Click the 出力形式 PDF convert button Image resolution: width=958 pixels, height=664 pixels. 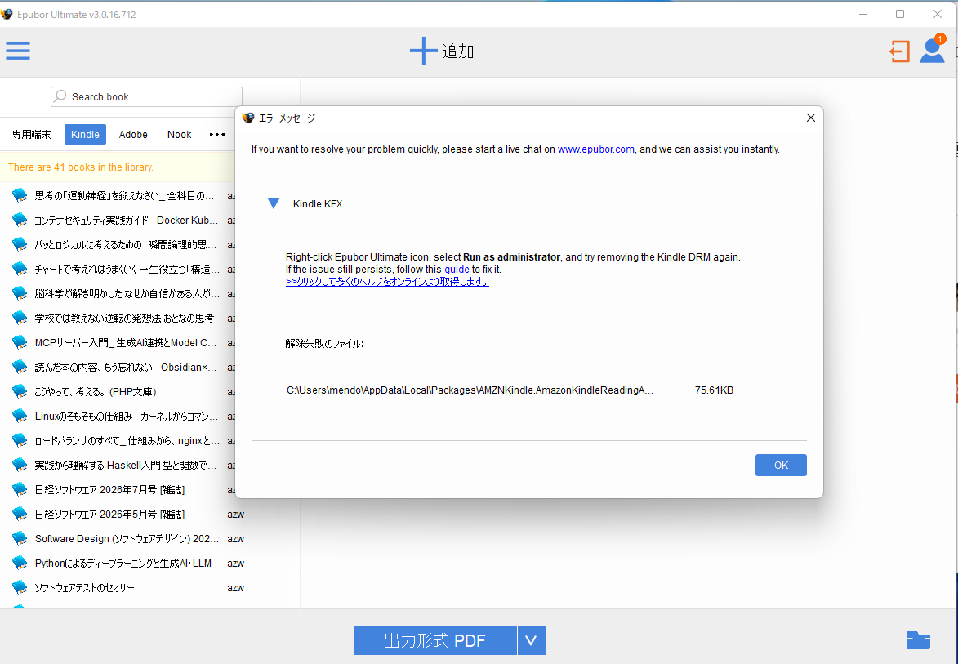[x=435, y=640]
